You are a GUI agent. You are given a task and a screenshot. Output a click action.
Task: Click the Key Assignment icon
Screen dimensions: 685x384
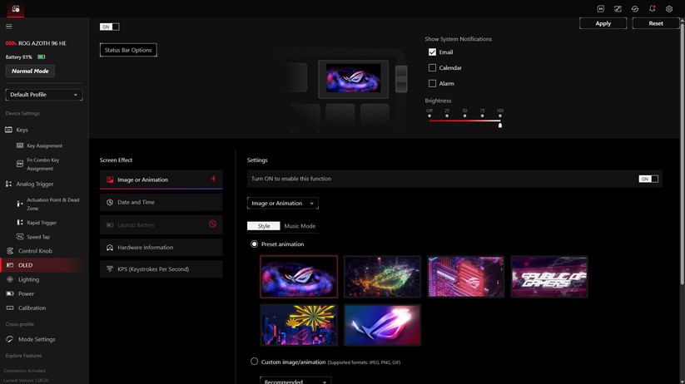[20, 145]
